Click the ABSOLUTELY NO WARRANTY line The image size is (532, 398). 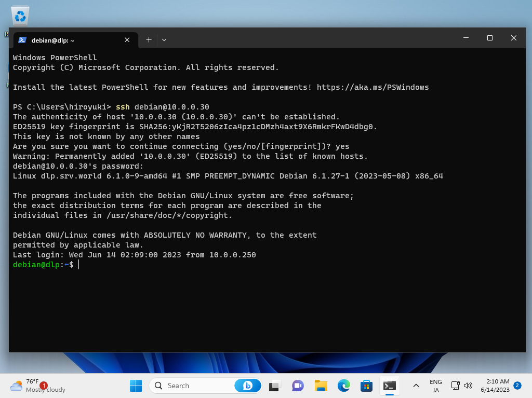click(165, 235)
